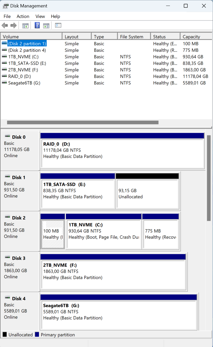Click the vertical scrollbar of disk view

(209, 178)
